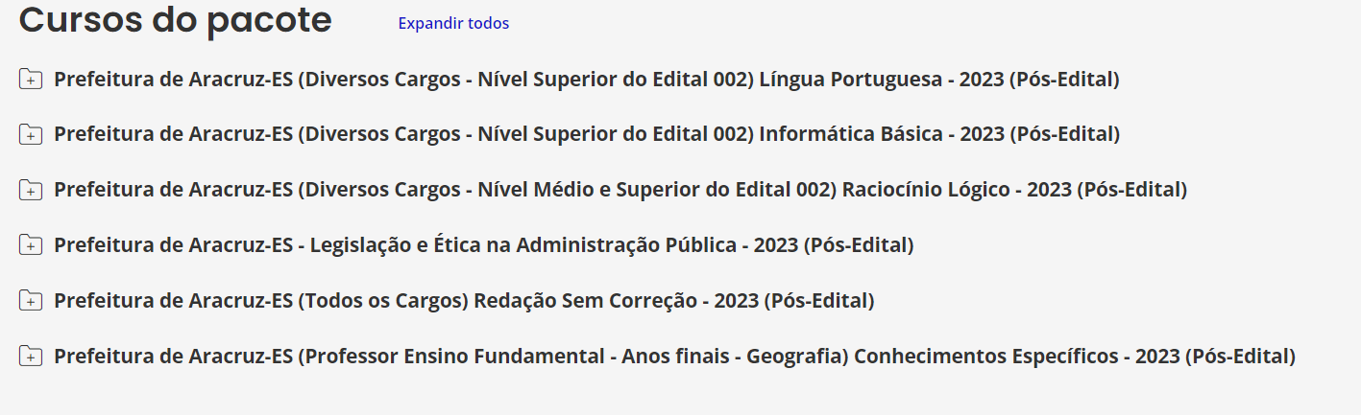Click the folder icon beside Geografia Conhecimentos Específicos
Image resolution: width=1361 pixels, height=415 pixels.
pos(31,357)
